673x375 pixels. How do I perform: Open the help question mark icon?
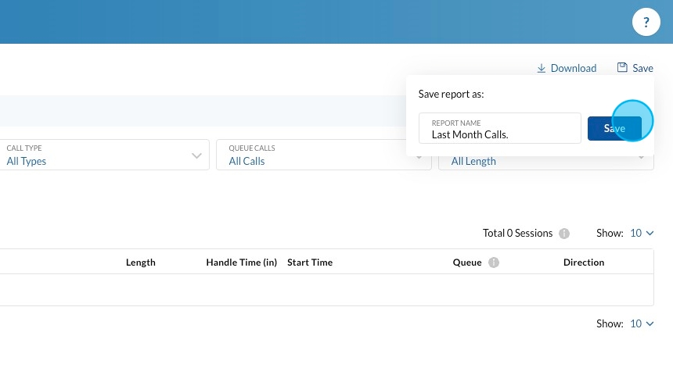[646, 23]
